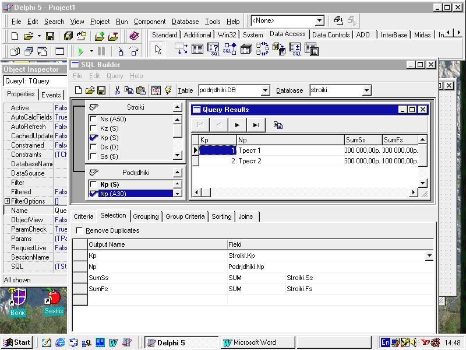Image resolution: width=466 pixels, height=350 pixels.
Task: Click the lightning Execute Query icon
Action: (x=168, y=90)
